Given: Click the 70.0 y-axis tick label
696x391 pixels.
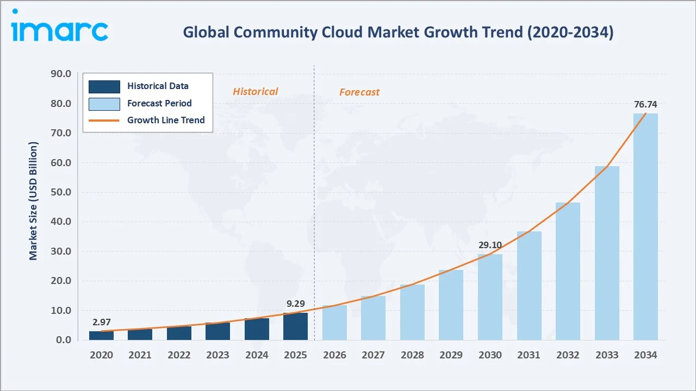Looking at the screenshot, I should pyautogui.click(x=60, y=133).
